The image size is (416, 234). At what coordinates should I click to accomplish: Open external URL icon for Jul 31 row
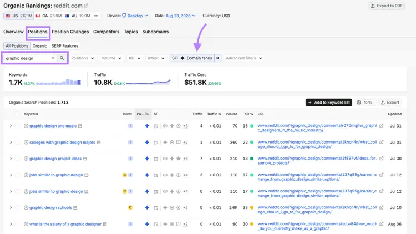click(381, 126)
